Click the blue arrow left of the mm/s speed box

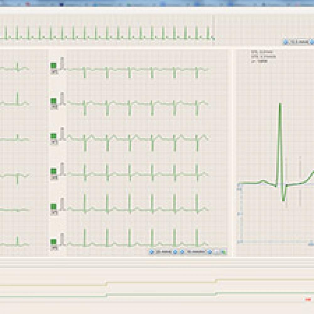(x=152, y=252)
